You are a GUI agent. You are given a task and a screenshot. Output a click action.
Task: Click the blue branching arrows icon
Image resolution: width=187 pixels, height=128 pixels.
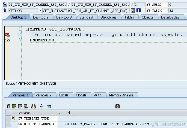41,106
